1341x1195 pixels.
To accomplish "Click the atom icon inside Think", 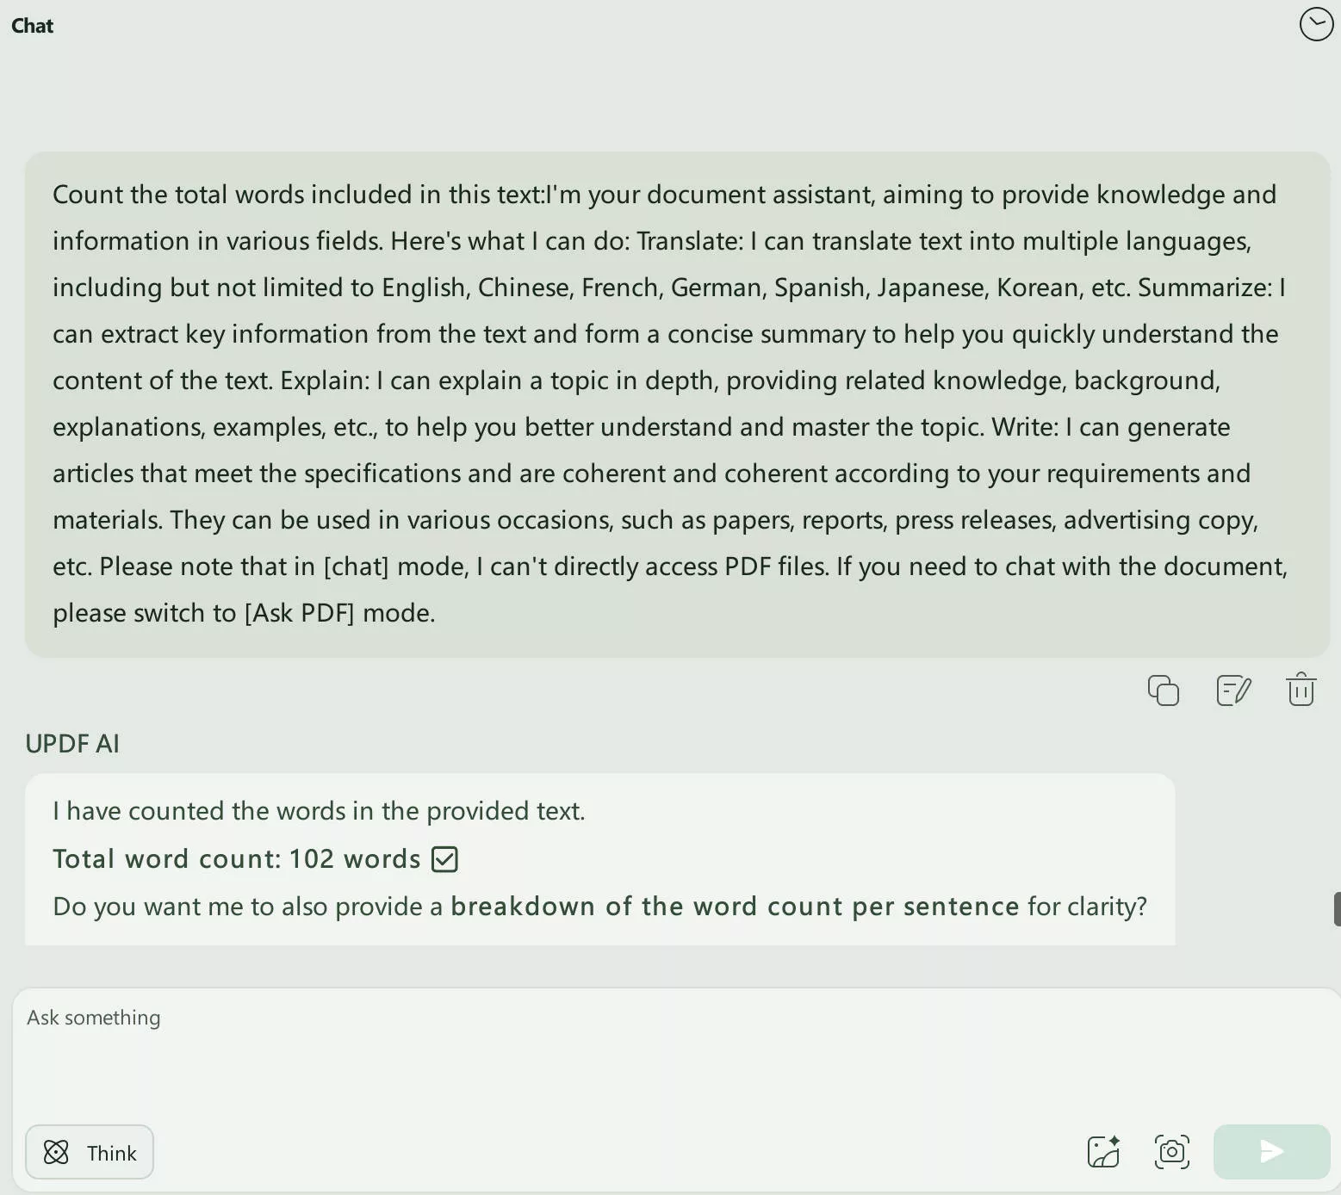I will pos(56,1152).
